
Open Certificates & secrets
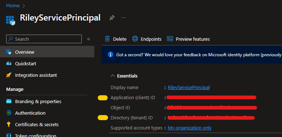coord(37,125)
